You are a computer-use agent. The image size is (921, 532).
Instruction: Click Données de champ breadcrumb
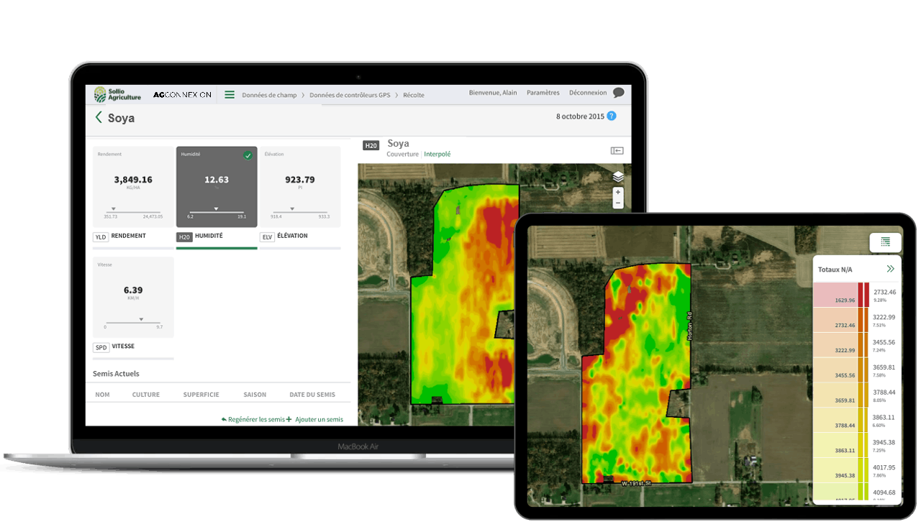pos(269,95)
